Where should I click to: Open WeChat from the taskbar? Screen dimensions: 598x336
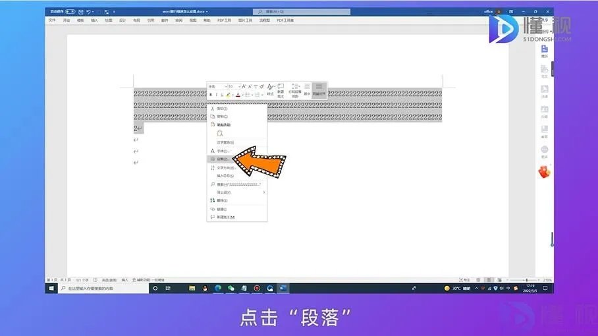[231, 289]
